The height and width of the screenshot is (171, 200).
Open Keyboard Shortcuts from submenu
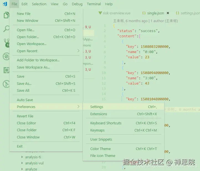[x=124, y=123]
